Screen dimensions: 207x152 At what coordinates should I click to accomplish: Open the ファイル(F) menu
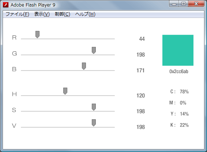[x=17, y=14]
